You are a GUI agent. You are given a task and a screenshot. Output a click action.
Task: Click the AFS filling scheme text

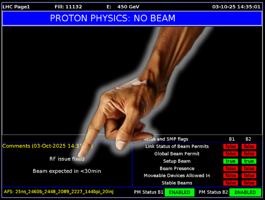point(61,191)
